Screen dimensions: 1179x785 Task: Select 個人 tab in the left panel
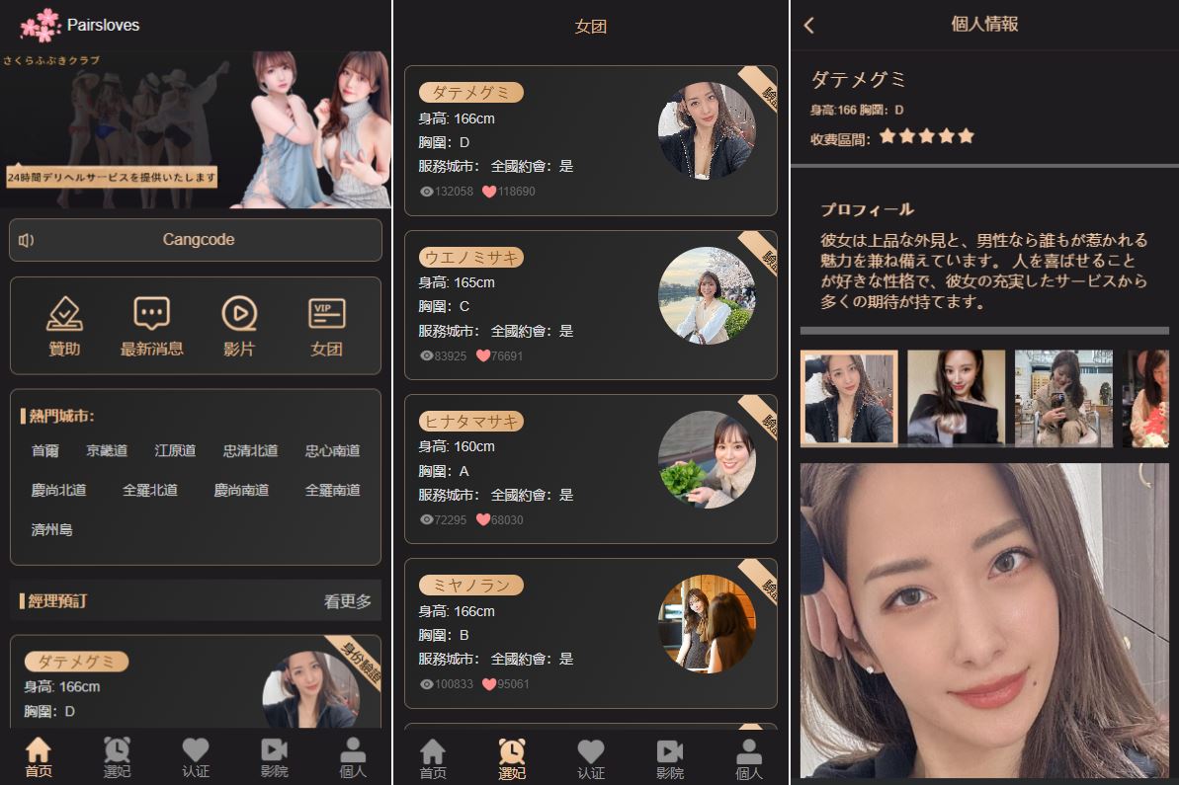tap(353, 757)
